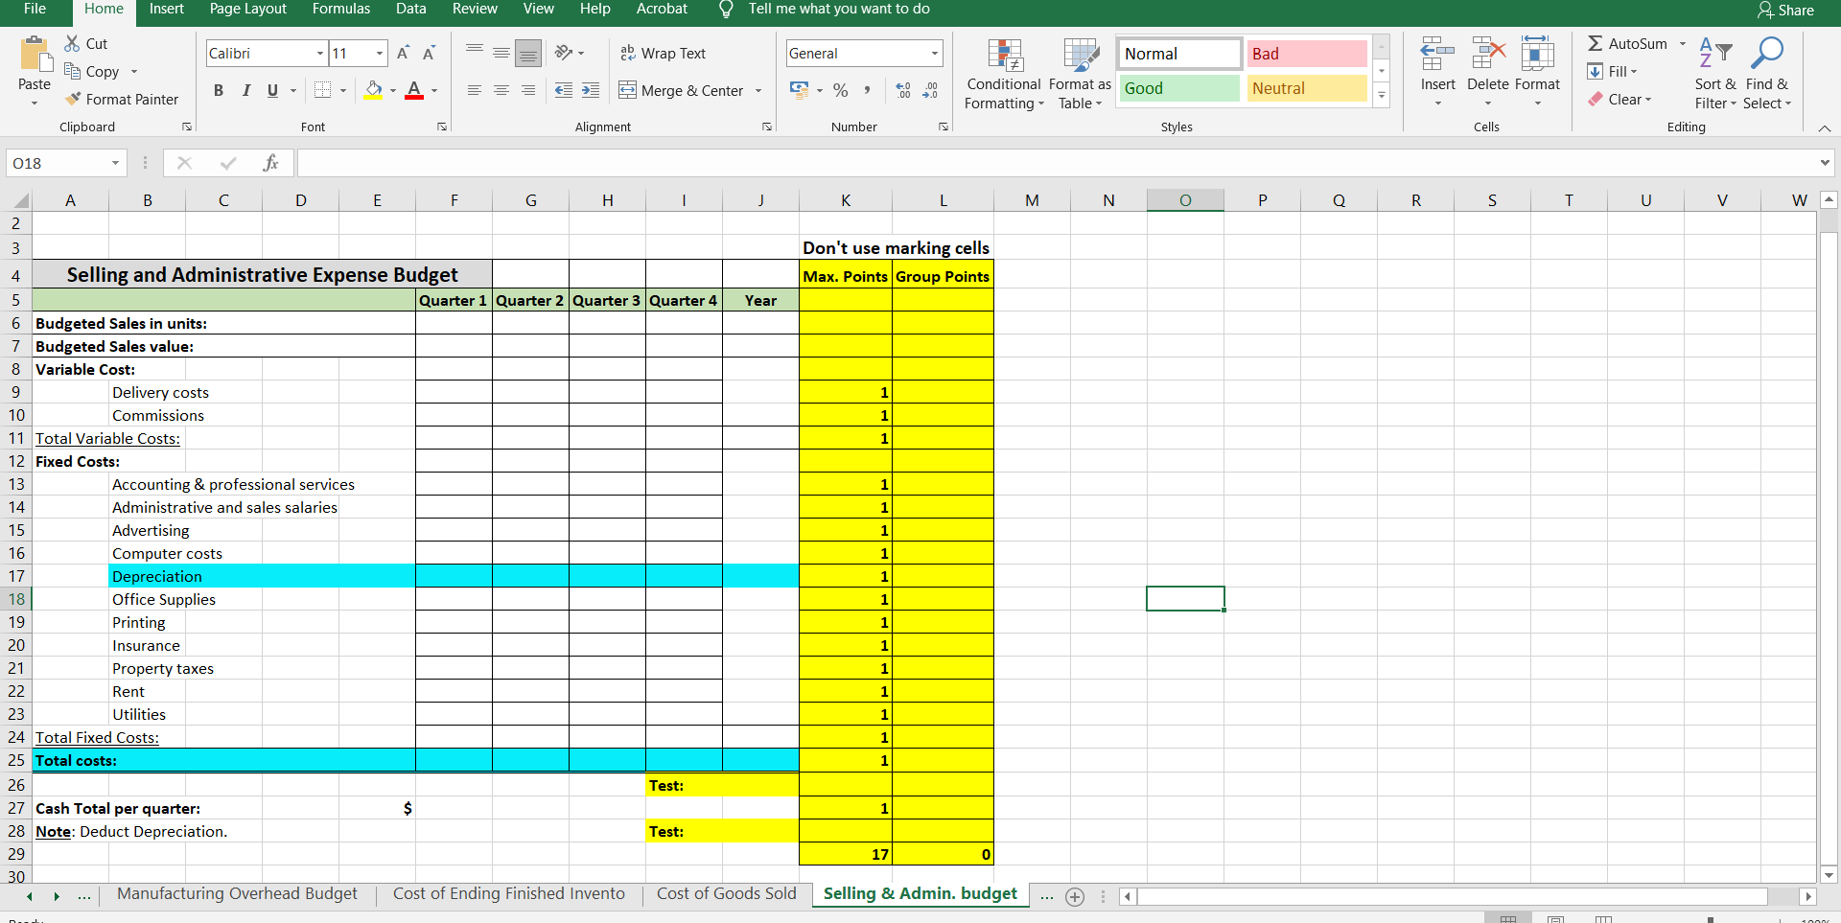Select the Format Painter tool
Screen dimensions: 1841x923
click(x=123, y=99)
